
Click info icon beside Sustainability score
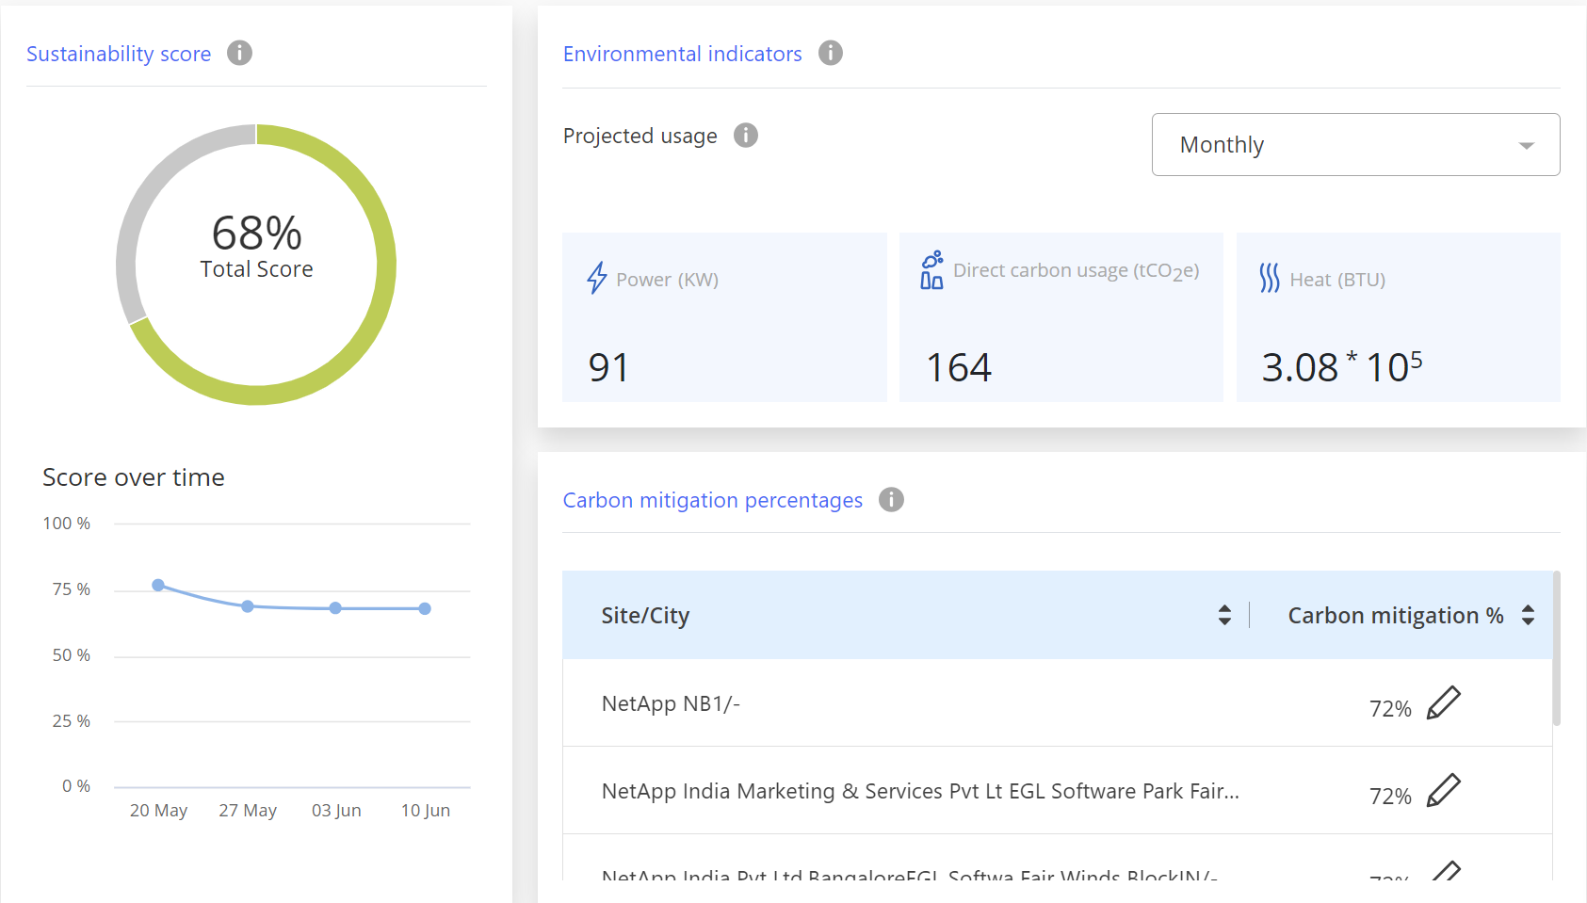tap(239, 54)
